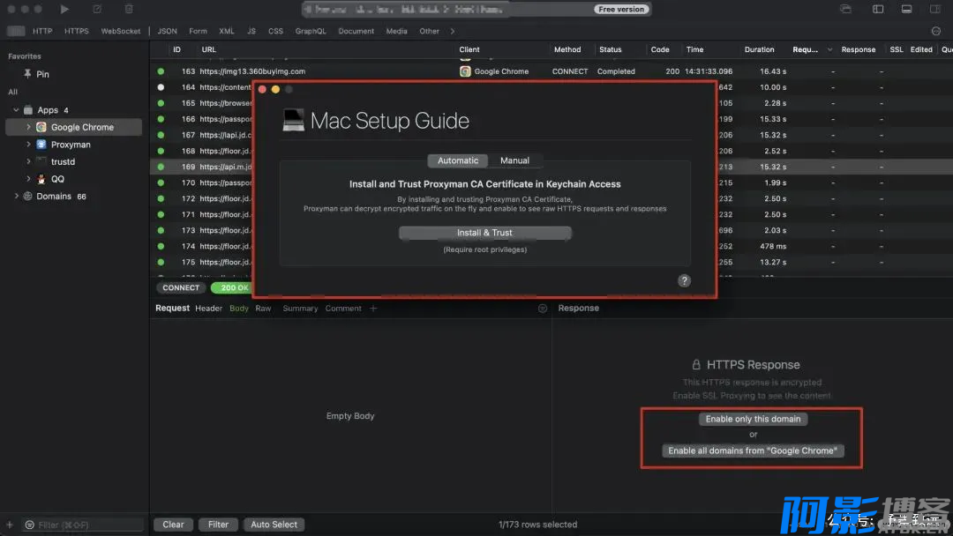Click the Free version badge
This screenshot has width=953, height=536.
(x=620, y=9)
